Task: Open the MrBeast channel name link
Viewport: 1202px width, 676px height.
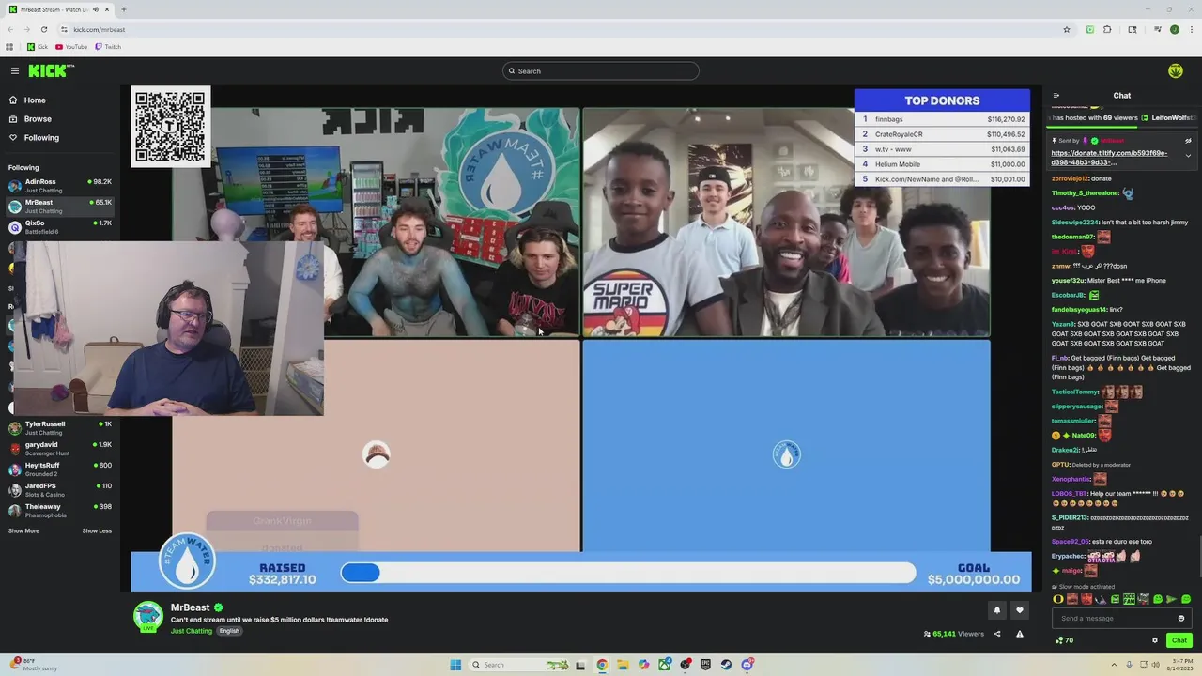Action: 190,607
